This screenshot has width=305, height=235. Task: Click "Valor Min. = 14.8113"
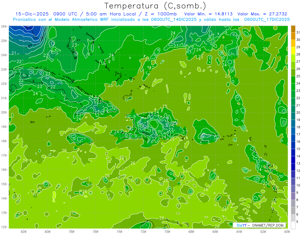click(x=208, y=14)
